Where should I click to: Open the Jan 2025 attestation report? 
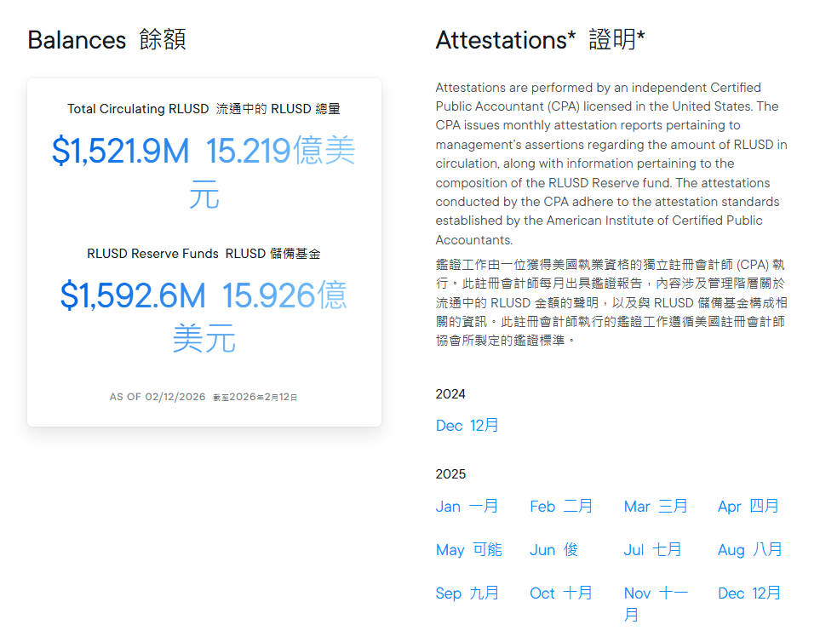467,507
